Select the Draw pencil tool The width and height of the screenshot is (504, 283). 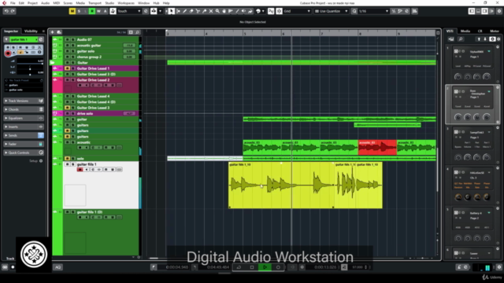point(185,11)
